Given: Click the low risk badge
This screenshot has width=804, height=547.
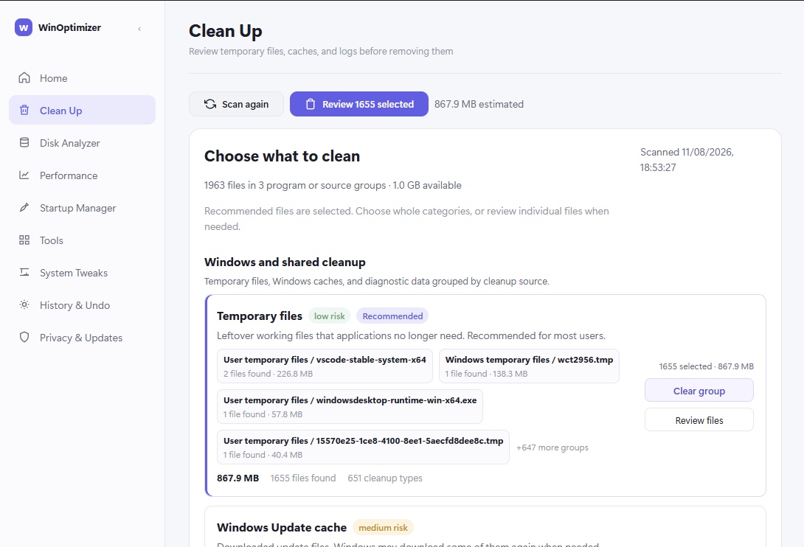Looking at the screenshot, I should point(329,316).
